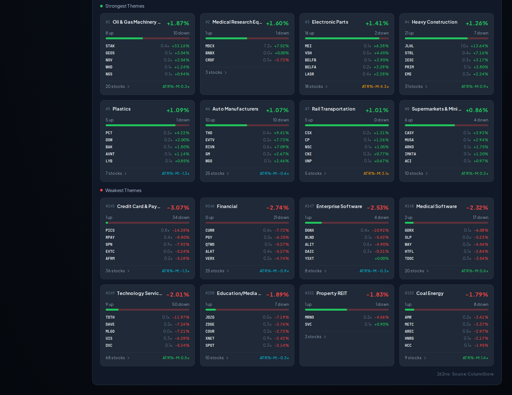Open the Supermarkets & Mini theme title
512x395 pixels.
click(436, 109)
